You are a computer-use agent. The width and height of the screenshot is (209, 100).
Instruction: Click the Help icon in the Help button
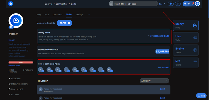[x=199, y=96]
